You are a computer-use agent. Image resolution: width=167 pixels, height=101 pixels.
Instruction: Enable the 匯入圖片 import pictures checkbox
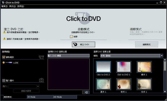coord(4,80)
